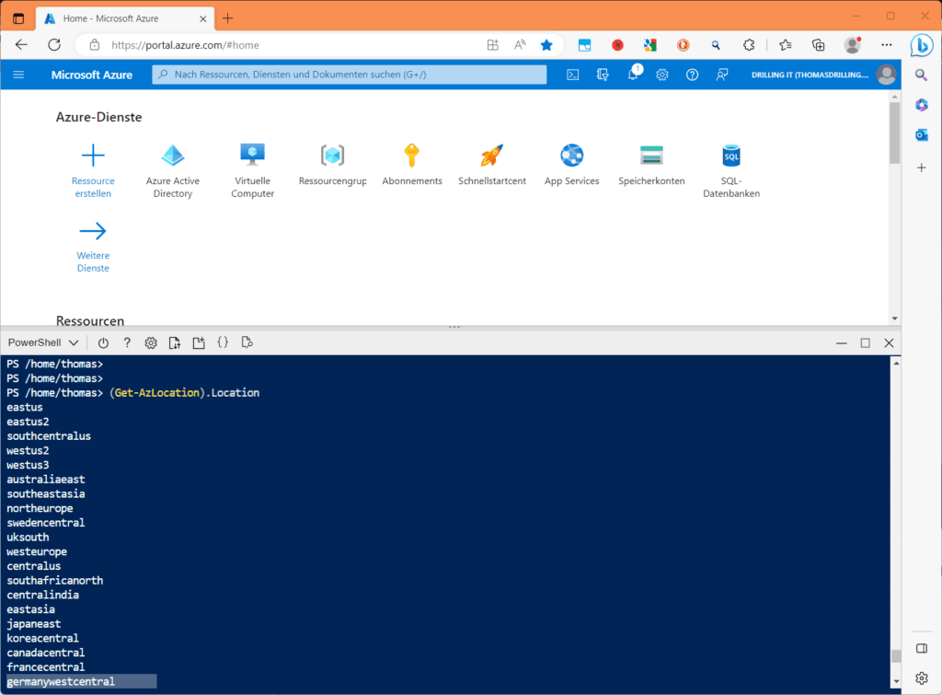The width and height of the screenshot is (942, 695).
Task: Launch Cloud Shell from Azure header
Action: tap(573, 75)
